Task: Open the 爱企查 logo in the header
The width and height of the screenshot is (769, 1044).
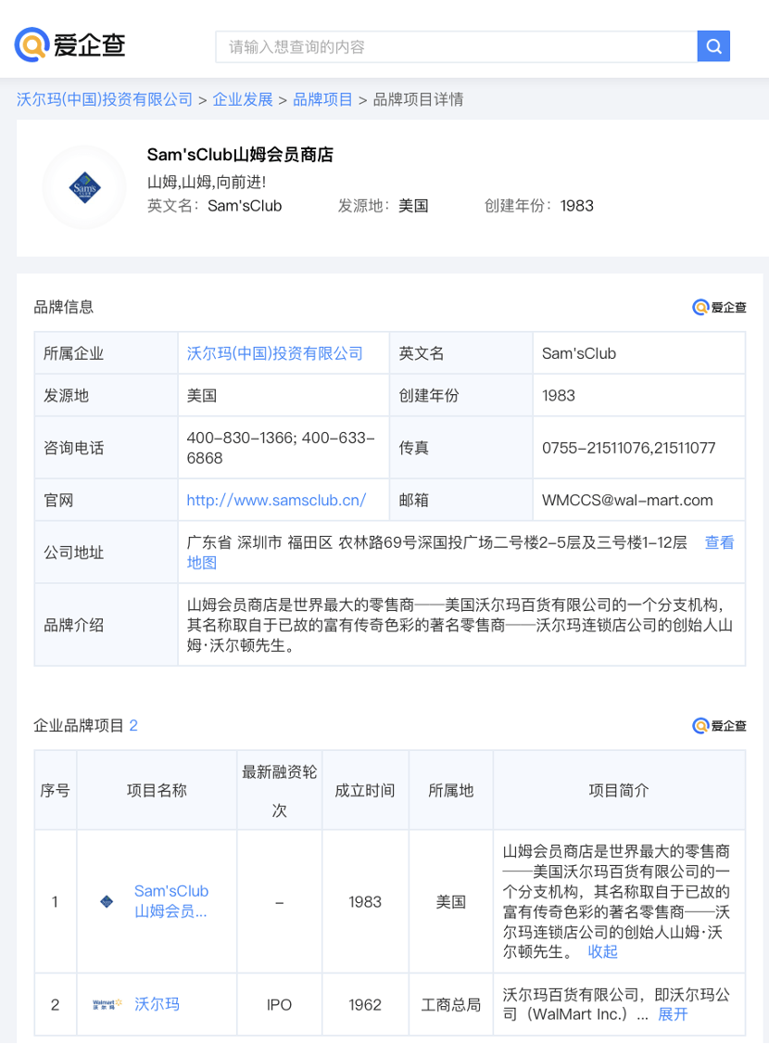Action: click(x=69, y=45)
